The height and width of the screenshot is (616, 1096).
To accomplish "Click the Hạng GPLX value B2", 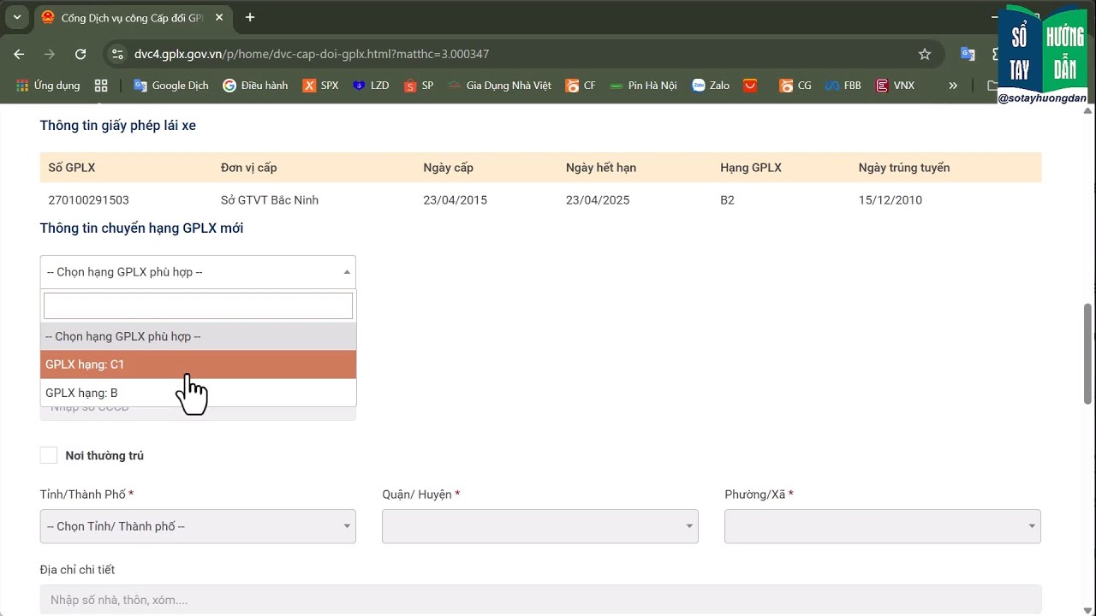I will coord(728,200).
